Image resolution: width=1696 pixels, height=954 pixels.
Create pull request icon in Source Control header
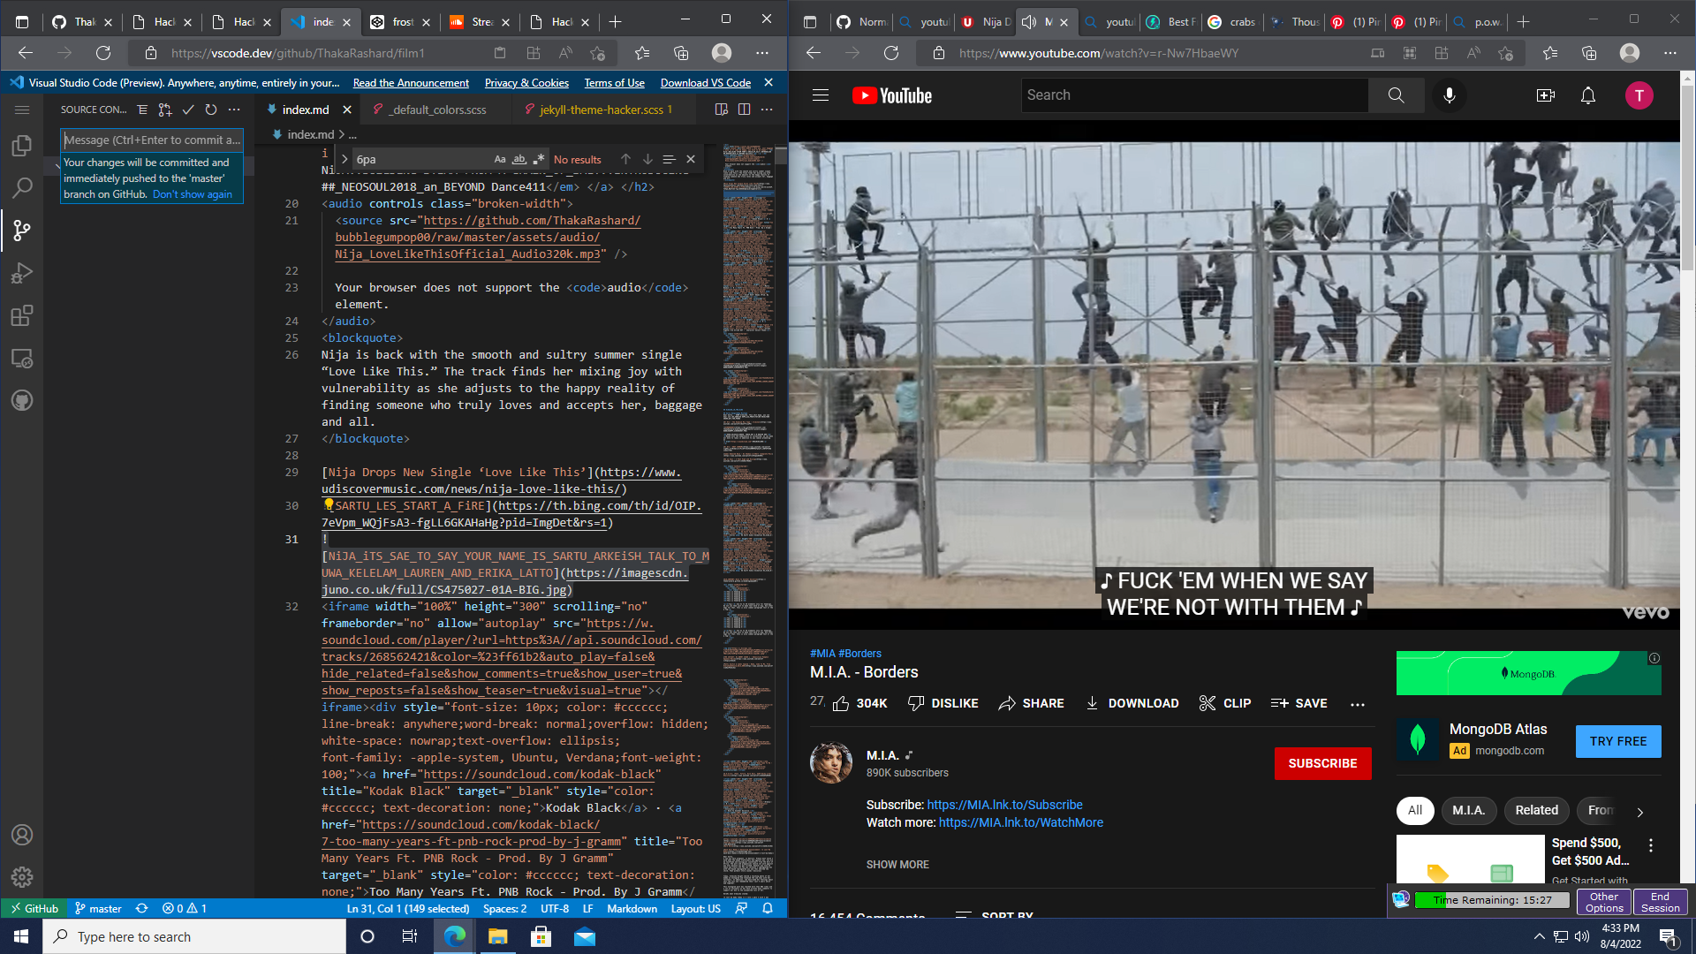(165, 110)
